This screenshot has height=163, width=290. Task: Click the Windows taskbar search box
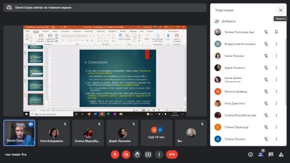click(x=52, y=114)
